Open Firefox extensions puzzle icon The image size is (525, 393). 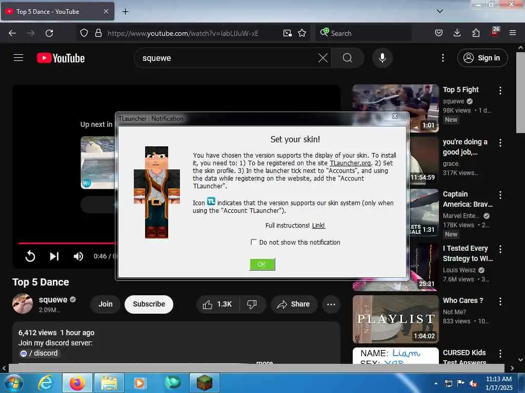[476, 33]
